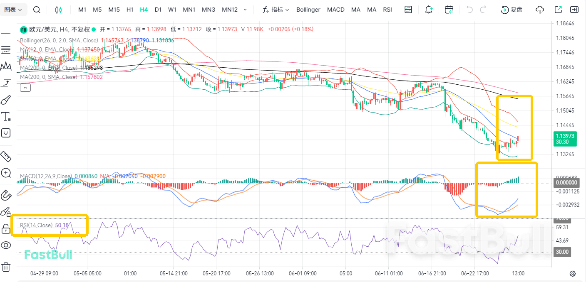Viewport: 586px width, 282px height.
Task: Click the 欧元/美元 symbol title
Action: [43, 29]
